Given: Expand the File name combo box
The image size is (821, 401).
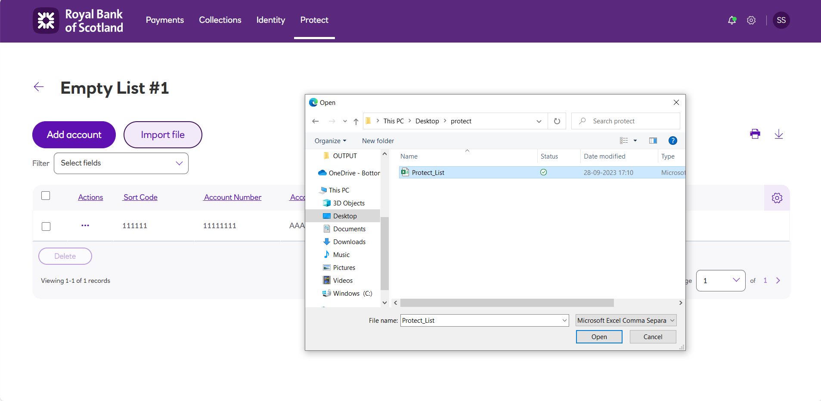Looking at the screenshot, I should click(x=564, y=321).
